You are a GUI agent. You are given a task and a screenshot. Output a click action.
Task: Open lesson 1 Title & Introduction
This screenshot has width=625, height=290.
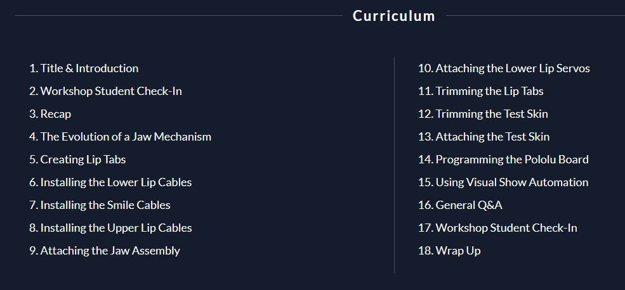click(84, 68)
